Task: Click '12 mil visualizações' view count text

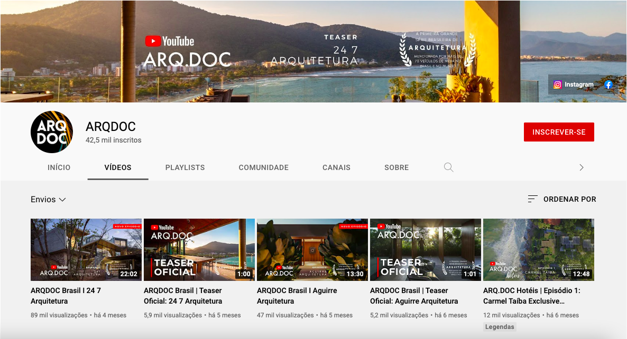Action: pyautogui.click(x=512, y=315)
